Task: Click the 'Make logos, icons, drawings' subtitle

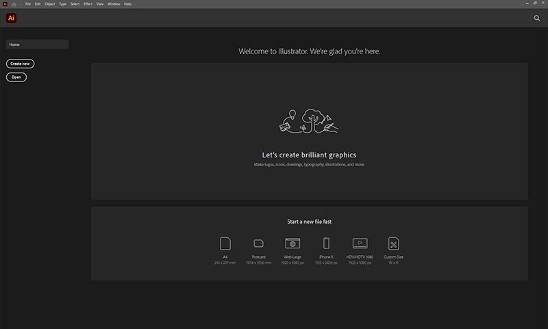Action: [310, 164]
